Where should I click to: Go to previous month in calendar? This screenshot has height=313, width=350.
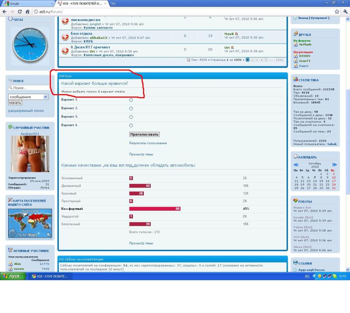(296, 165)
